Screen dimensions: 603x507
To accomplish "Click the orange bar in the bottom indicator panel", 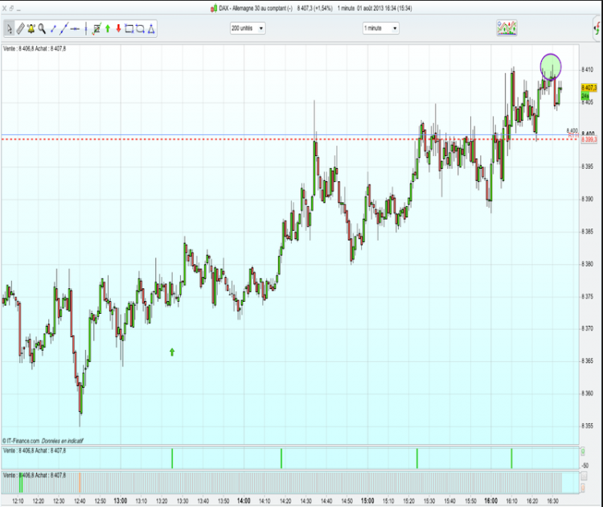I will coord(80,483).
